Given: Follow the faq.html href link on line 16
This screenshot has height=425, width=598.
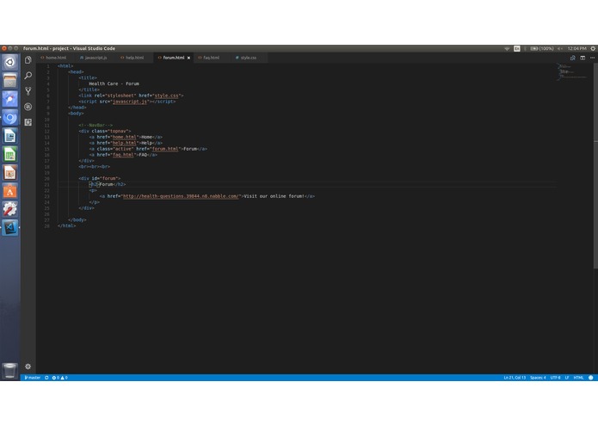Looking at the screenshot, I should pos(123,155).
